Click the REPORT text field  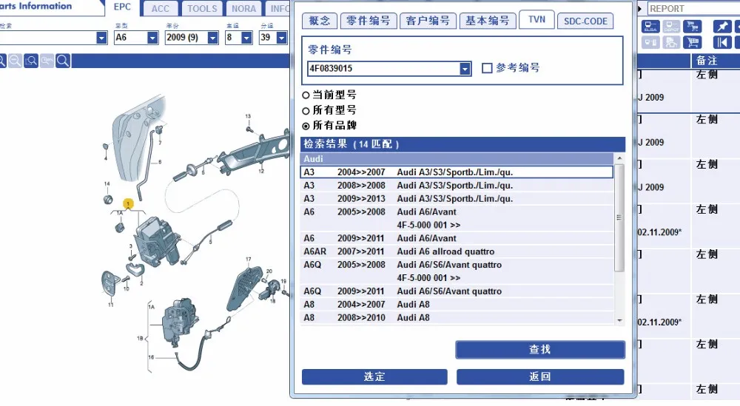[694, 8]
